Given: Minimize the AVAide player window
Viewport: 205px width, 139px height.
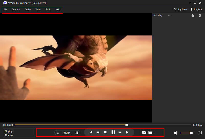Looking at the screenshot, I should (x=190, y=3).
